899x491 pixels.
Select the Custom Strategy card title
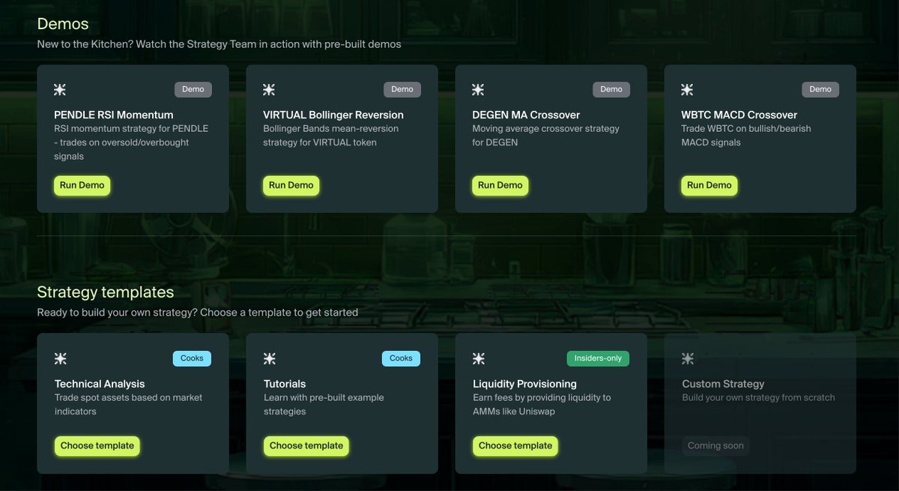pos(723,384)
